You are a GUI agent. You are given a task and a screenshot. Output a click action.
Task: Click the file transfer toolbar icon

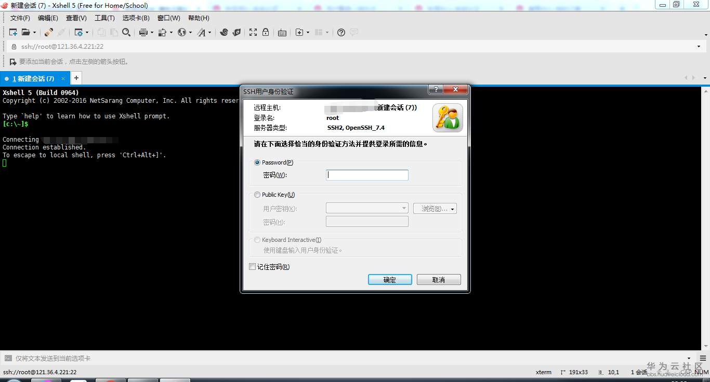coord(162,32)
